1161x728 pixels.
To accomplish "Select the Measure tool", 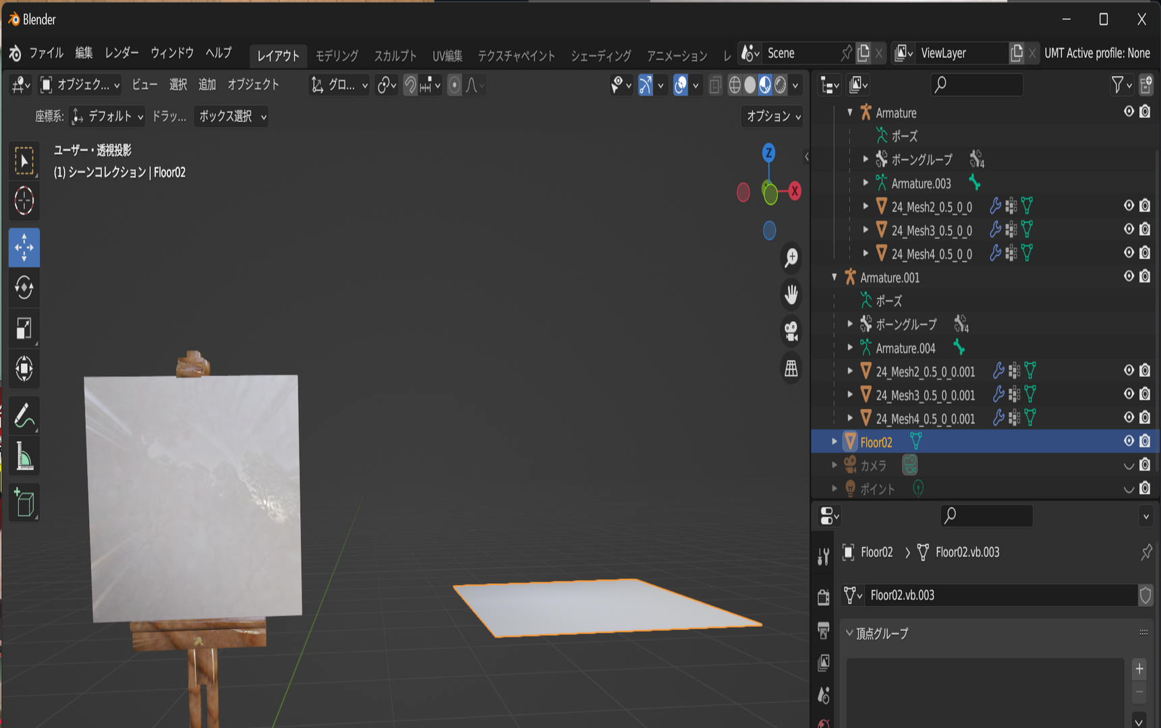I will pos(24,456).
